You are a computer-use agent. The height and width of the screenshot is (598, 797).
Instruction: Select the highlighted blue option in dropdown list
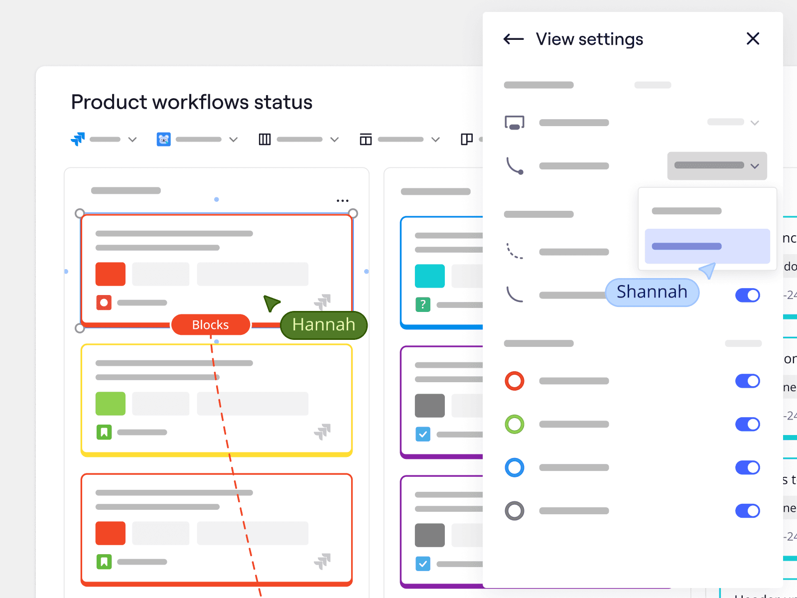(x=707, y=246)
